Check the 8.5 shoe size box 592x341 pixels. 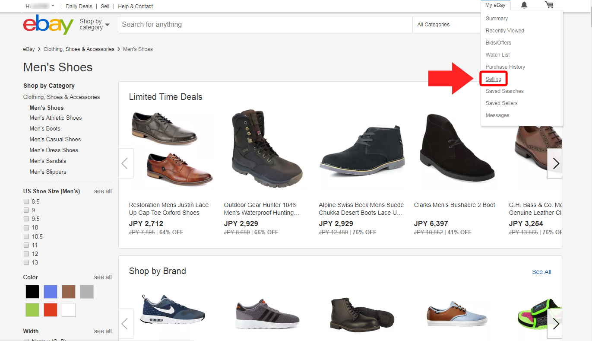26,201
